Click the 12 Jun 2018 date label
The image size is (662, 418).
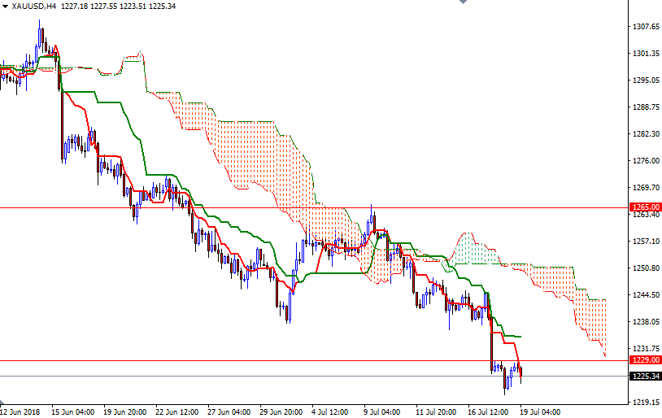pos(21,411)
